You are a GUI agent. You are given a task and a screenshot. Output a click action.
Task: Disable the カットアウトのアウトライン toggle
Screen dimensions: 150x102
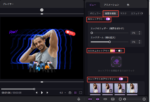click(x=121, y=79)
